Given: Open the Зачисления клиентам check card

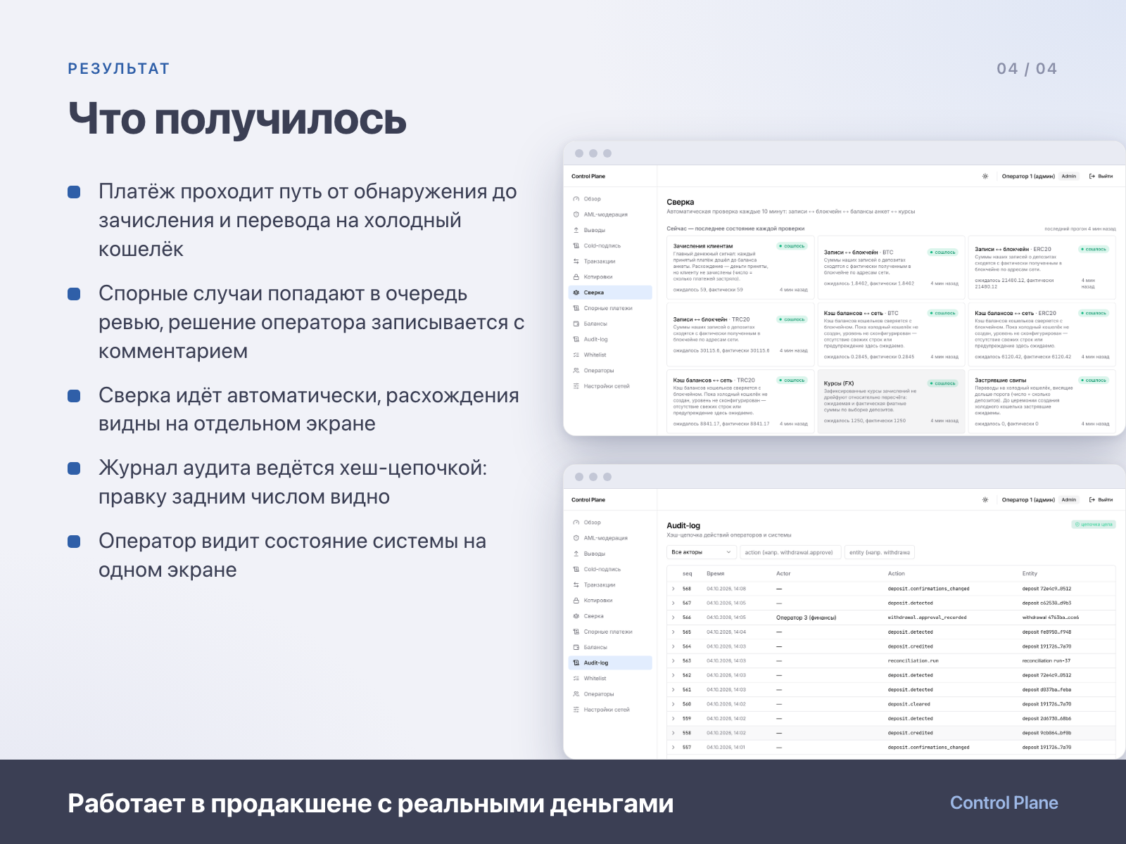Looking at the screenshot, I should (x=740, y=267).
